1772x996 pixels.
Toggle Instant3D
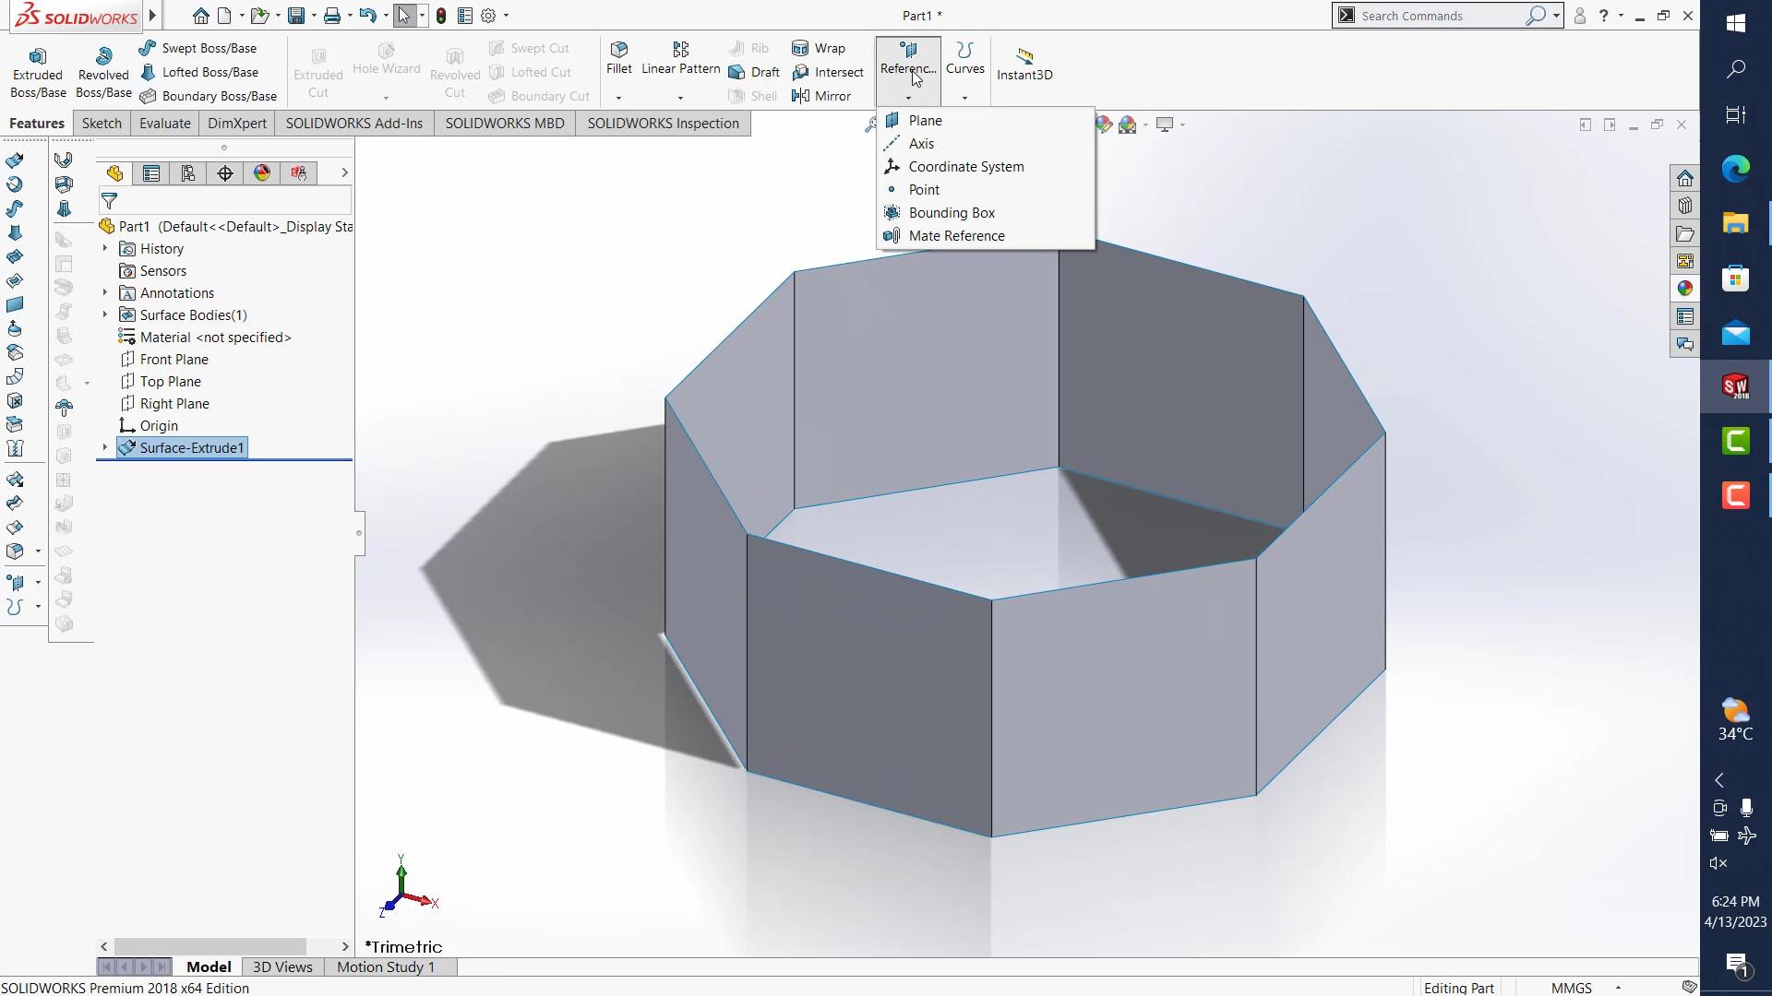pyautogui.click(x=1024, y=65)
